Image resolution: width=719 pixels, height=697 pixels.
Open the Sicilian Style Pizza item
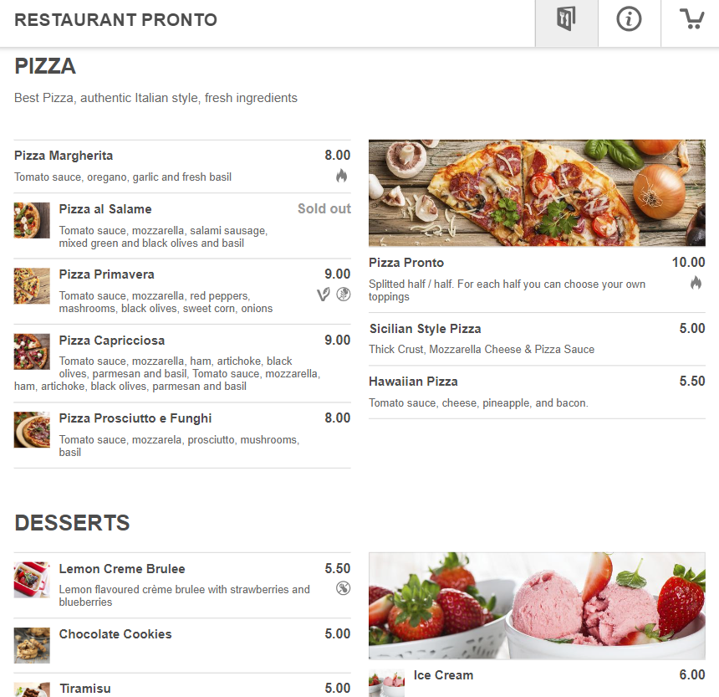[x=425, y=329]
